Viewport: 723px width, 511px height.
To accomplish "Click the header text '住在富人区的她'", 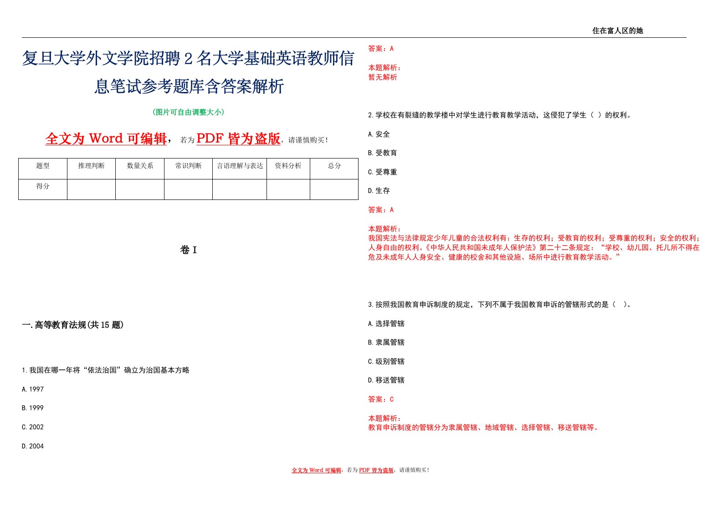I will (x=617, y=31).
